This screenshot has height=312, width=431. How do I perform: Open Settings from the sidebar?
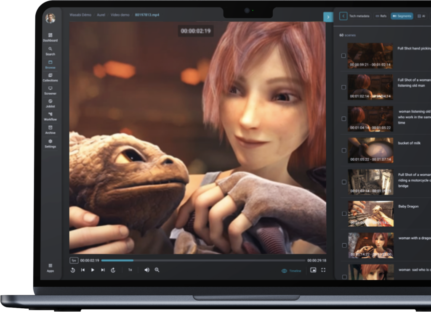pos(51,143)
